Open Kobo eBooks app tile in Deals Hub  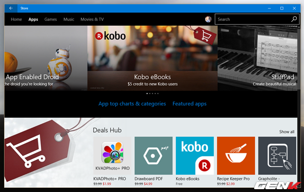(195, 155)
